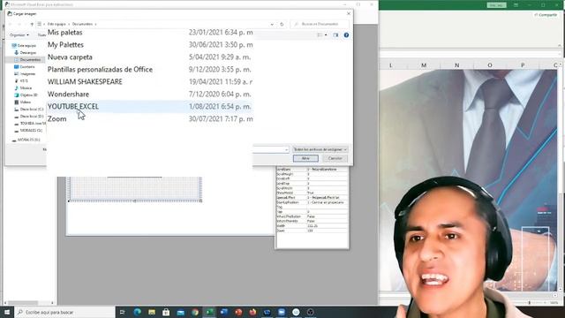Screen dimensions: 565x318
Task: Select column N header in Excel
Action: [x=457, y=65]
